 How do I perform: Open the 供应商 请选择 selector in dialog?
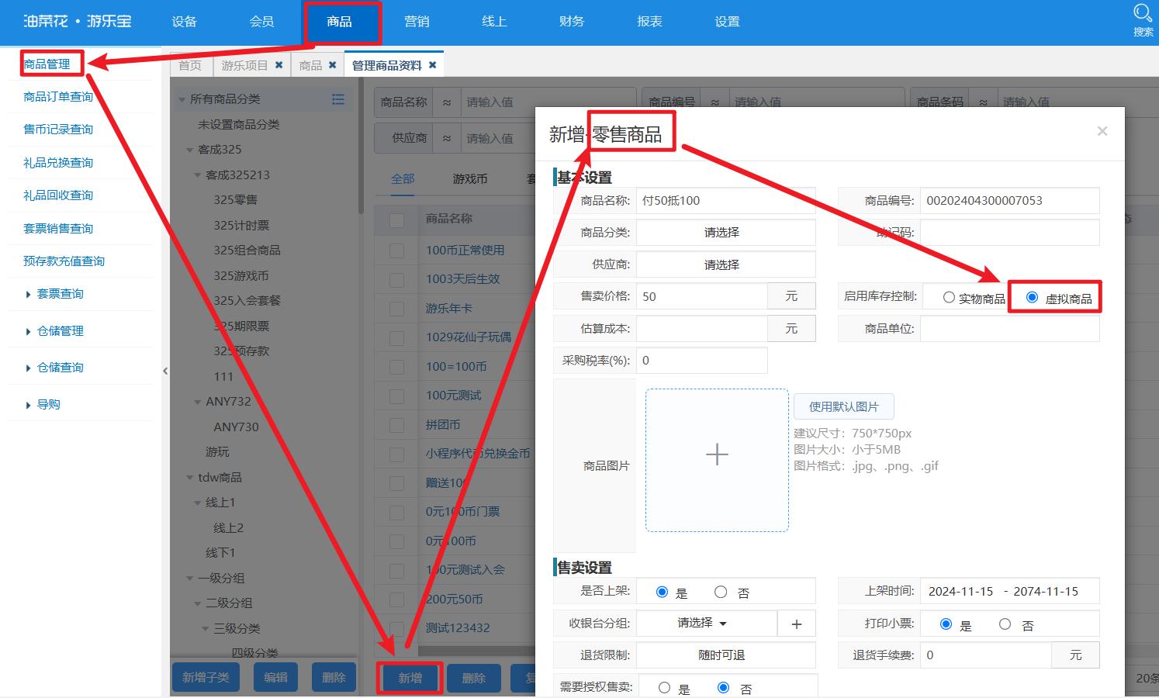pyautogui.click(x=725, y=264)
